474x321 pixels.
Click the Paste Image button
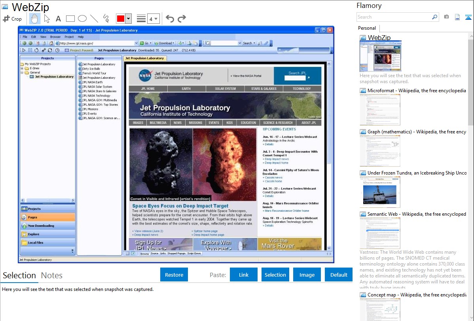(x=307, y=275)
